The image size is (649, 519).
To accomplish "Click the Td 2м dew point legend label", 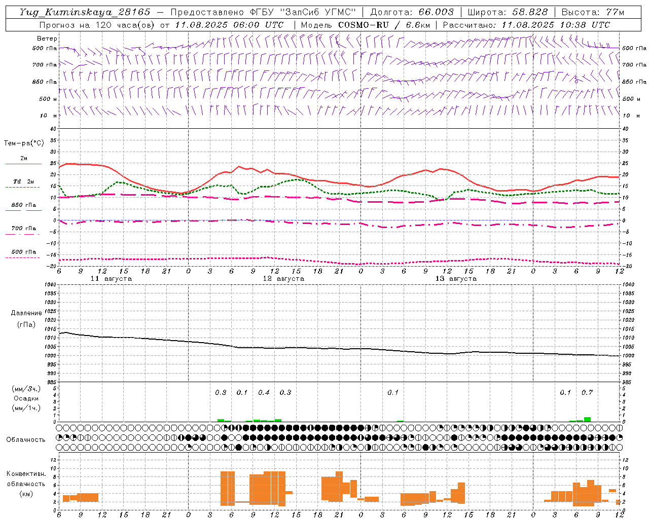I will coord(24,181).
